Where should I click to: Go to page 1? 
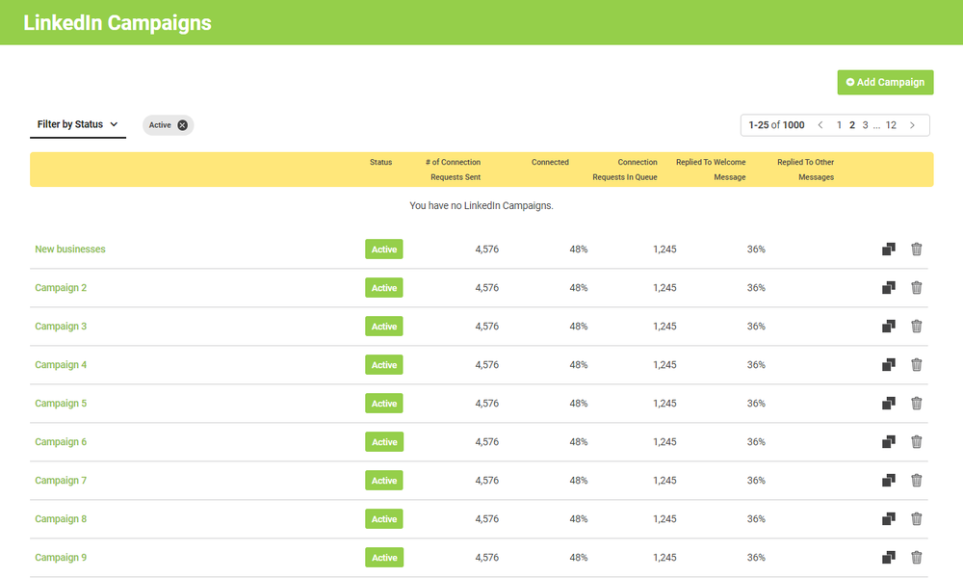(x=839, y=124)
